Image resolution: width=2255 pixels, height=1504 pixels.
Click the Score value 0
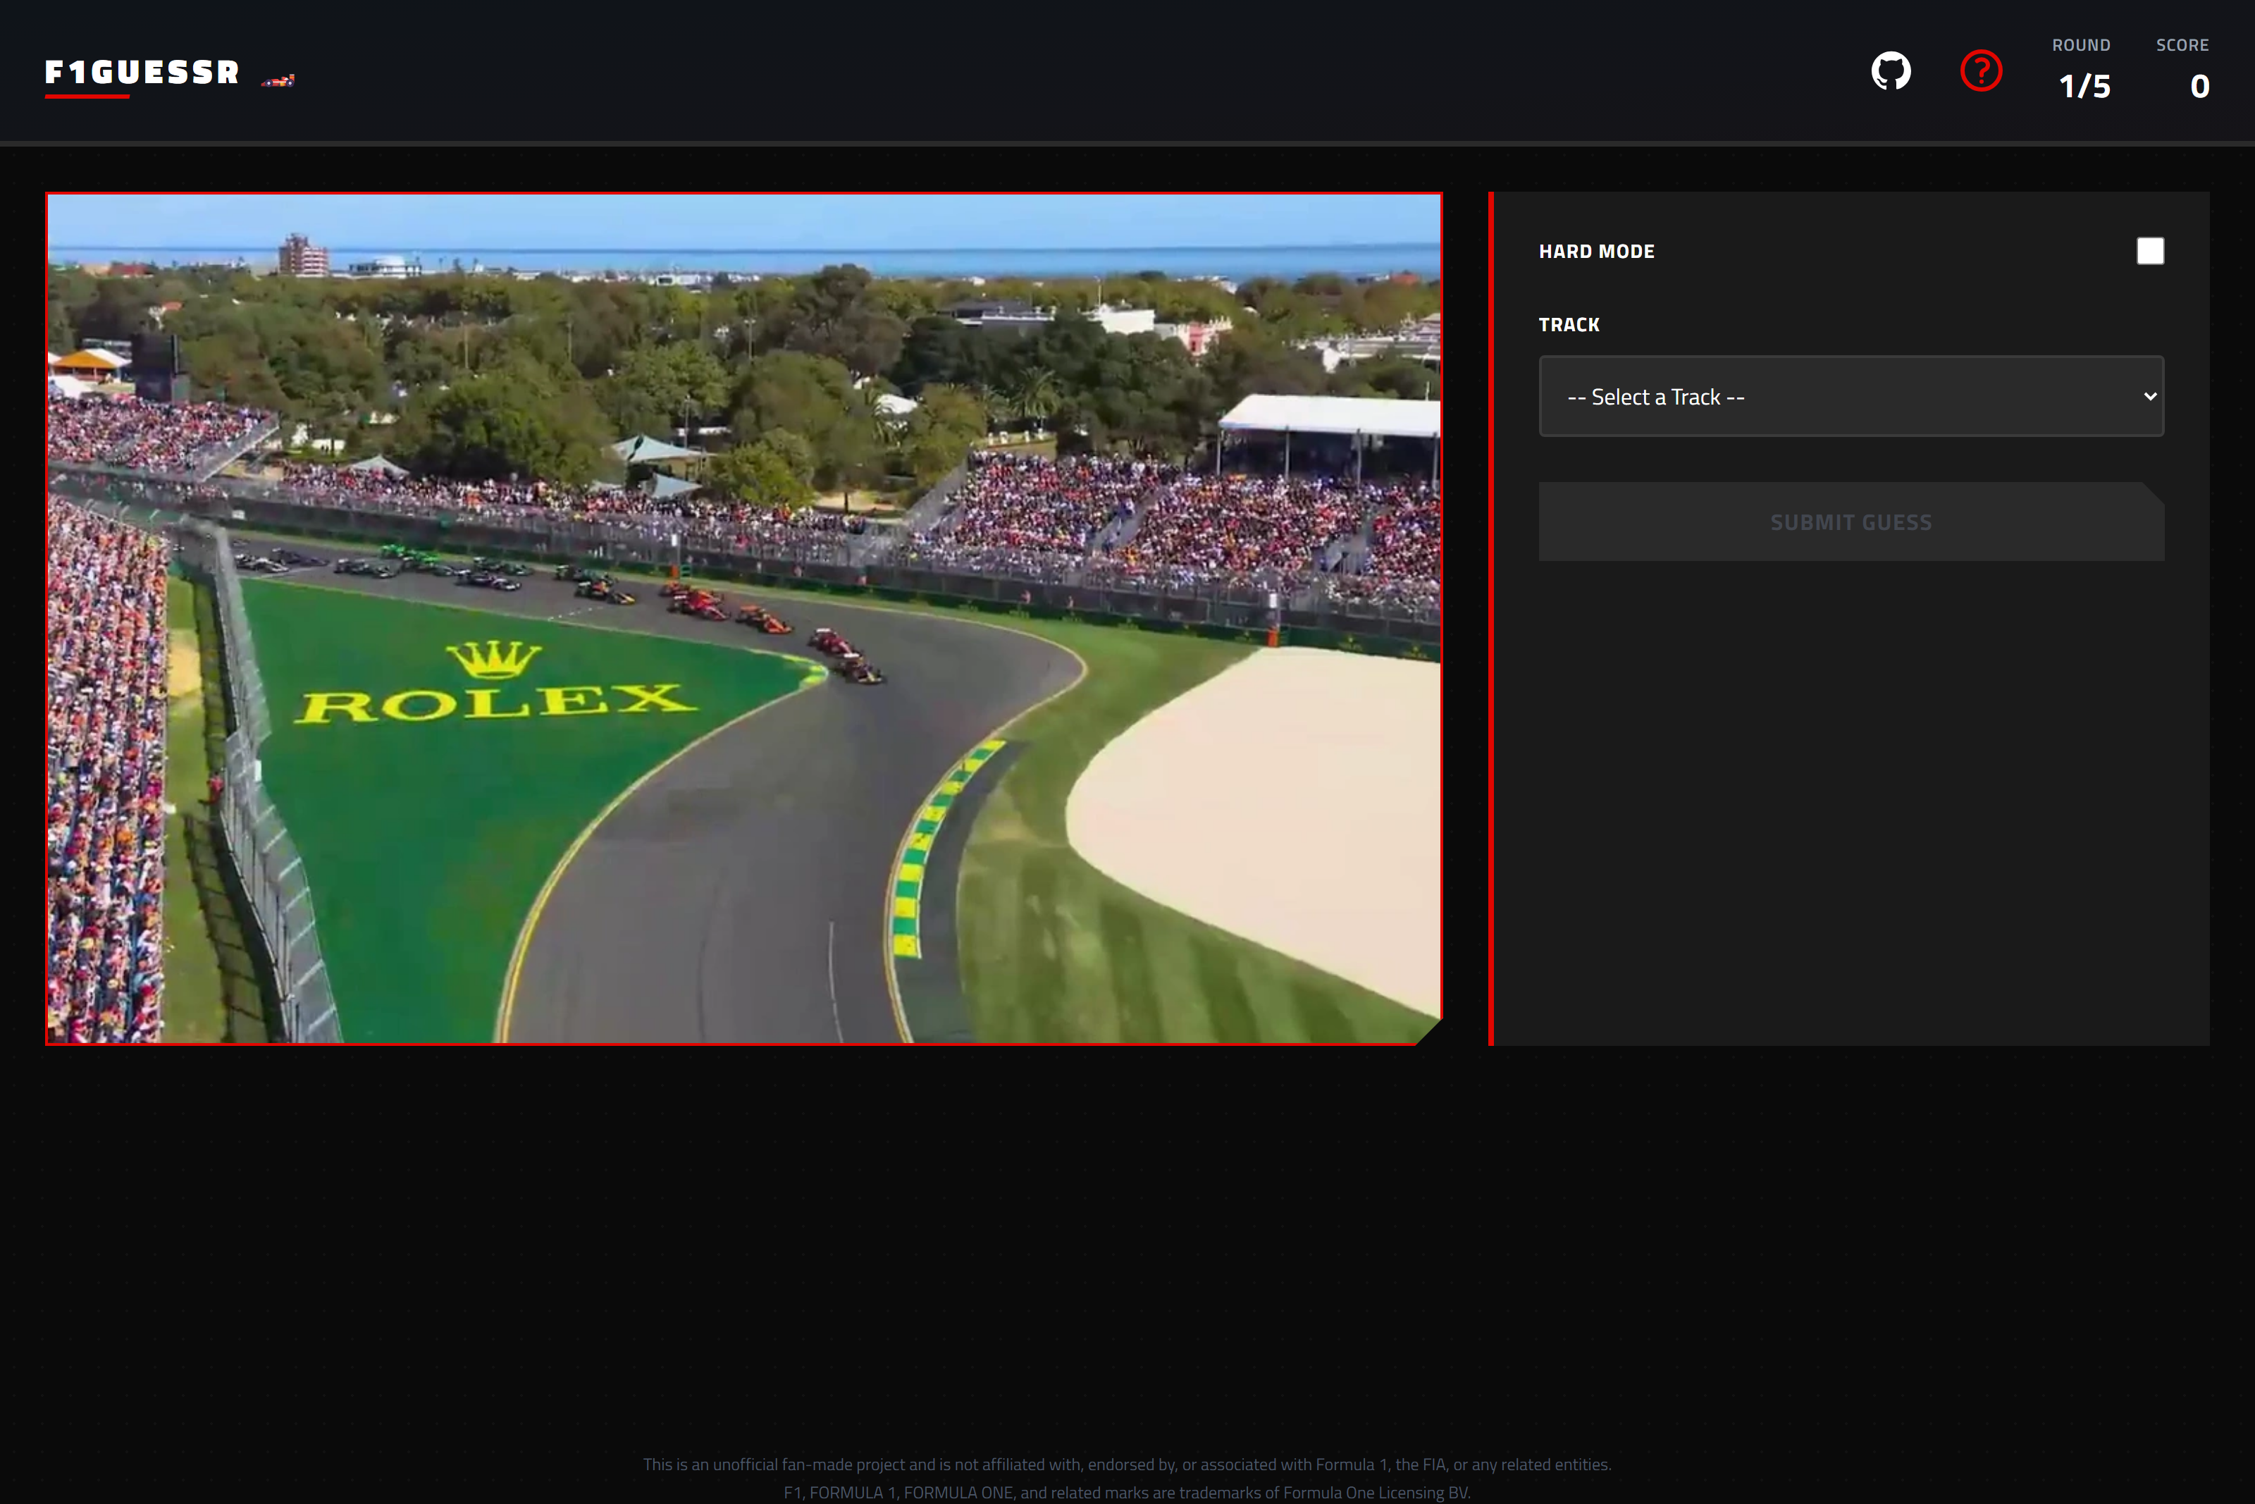click(2199, 86)
